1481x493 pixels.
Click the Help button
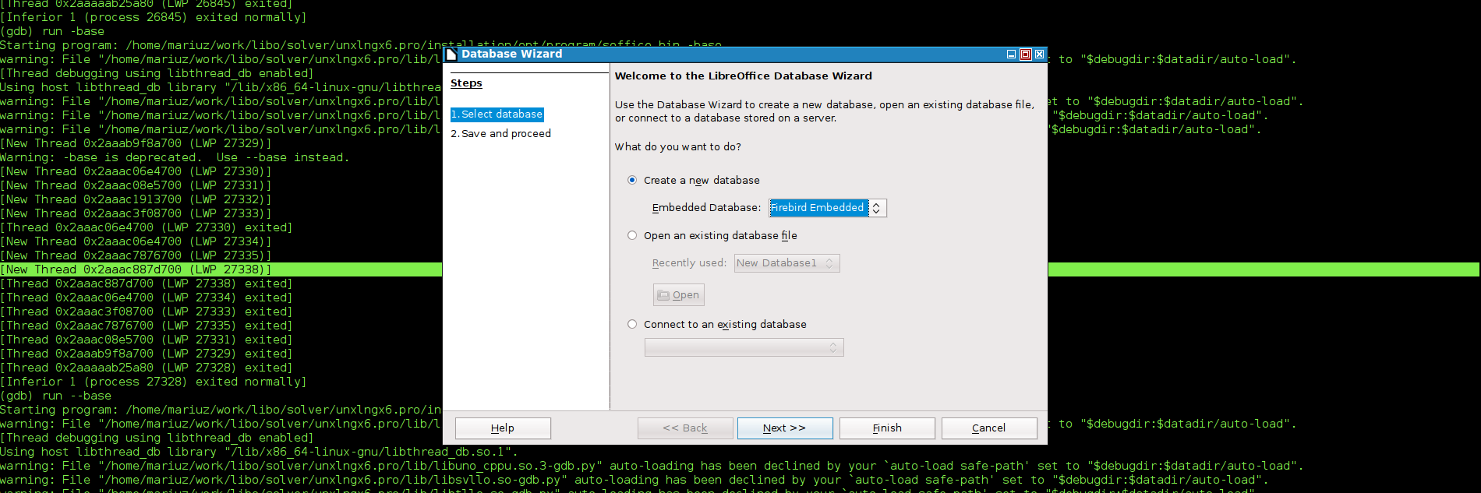pos(503,428)
